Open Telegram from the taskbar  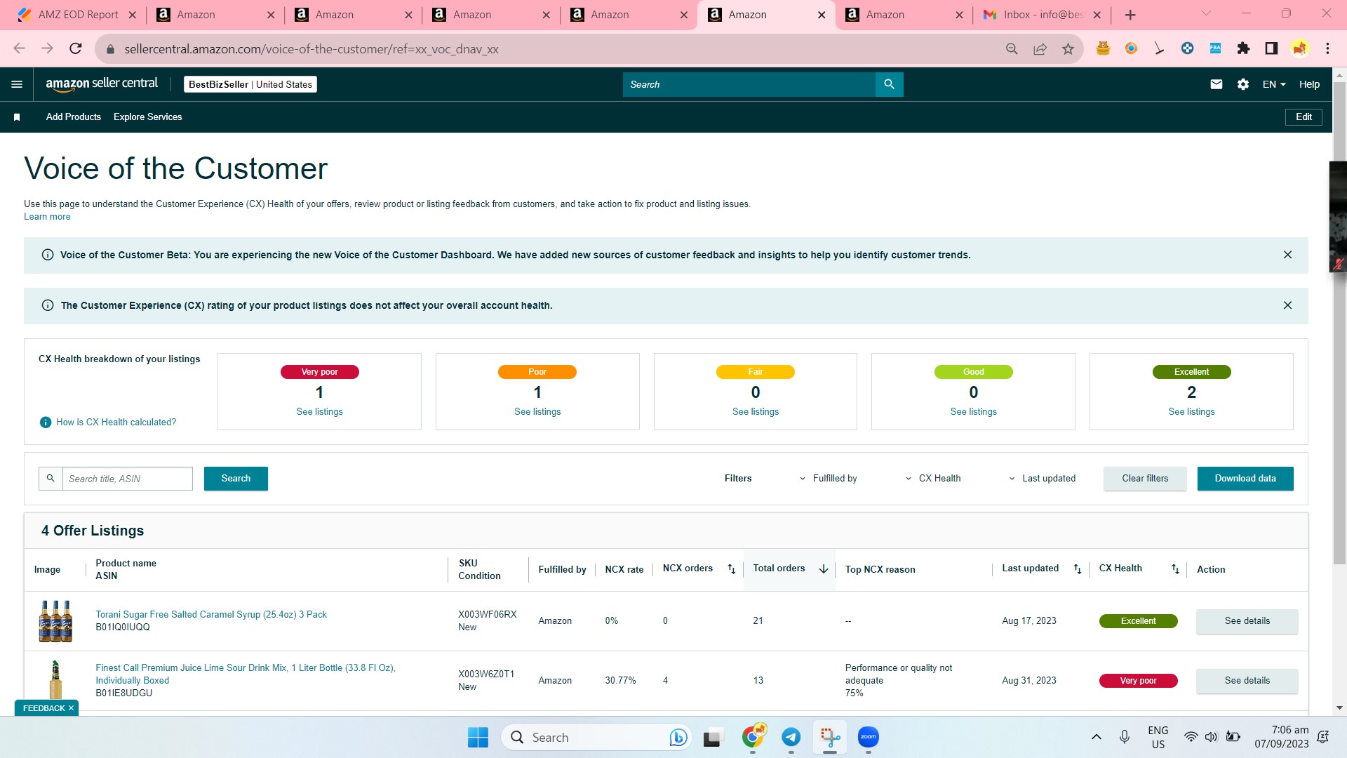(x=791, y=737)
